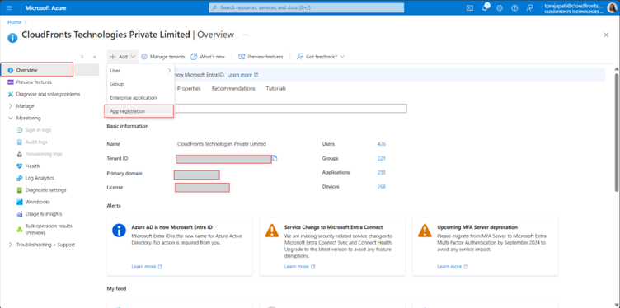The height and width of the screenshot is (308, 620).
Task: Open the Users count 426
Action: point(381,144)
